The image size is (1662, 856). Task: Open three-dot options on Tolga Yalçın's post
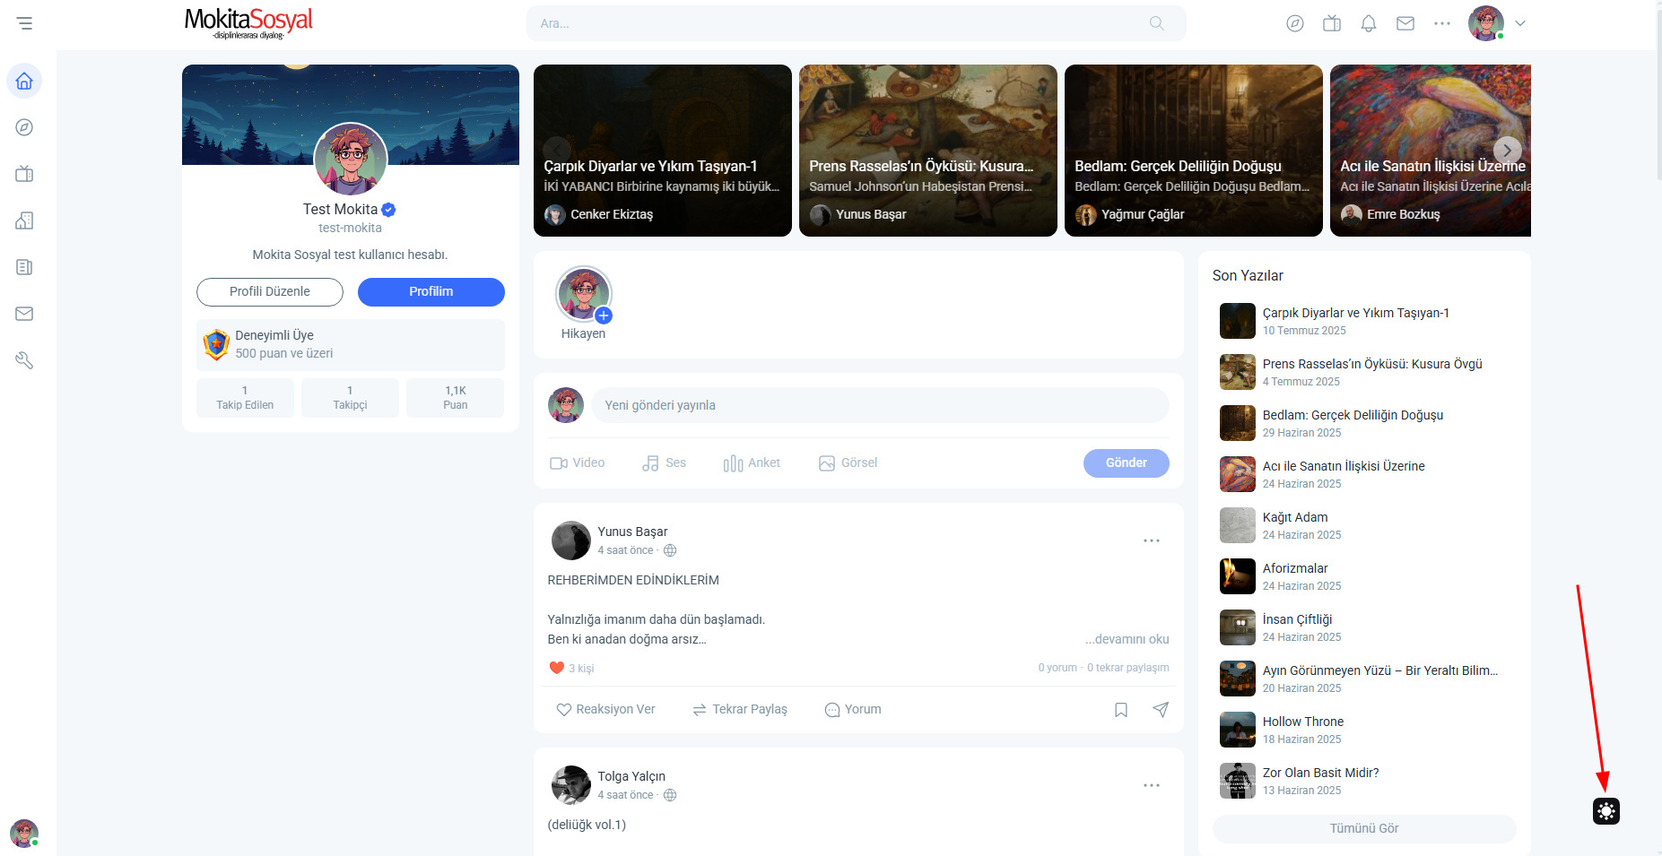1151,785
